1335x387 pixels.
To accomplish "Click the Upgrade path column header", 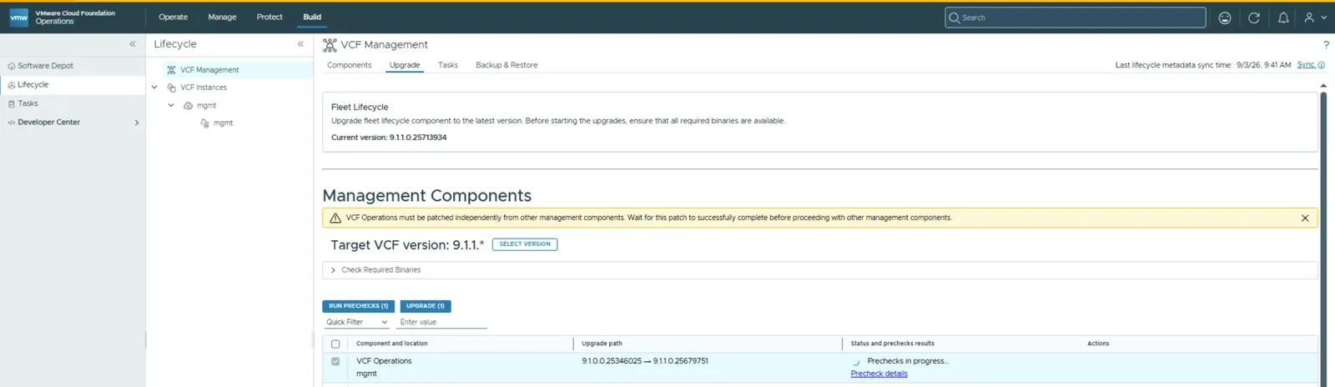I will 602,344.
